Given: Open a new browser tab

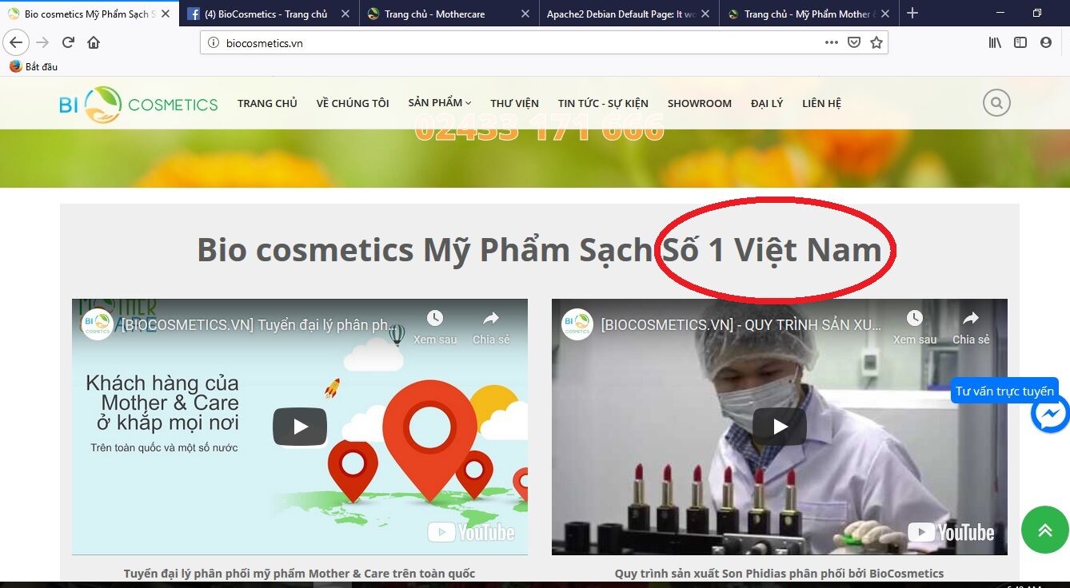Looking at the screenshot, I should click(912, 14).
